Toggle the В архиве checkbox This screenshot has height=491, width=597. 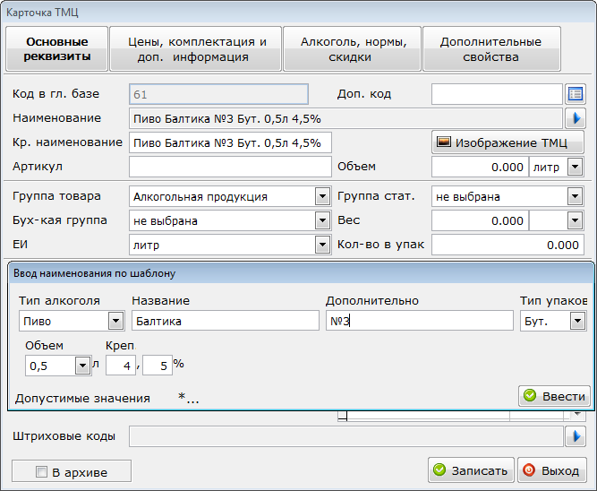[41, 472]
